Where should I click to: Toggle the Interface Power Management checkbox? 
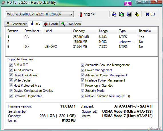click(82, 80)
